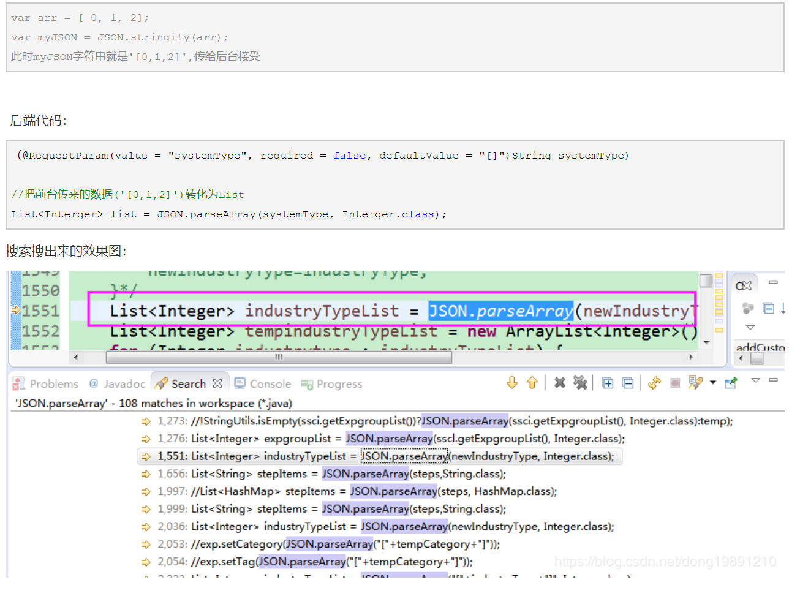Click var myJSON code line
Viewport: 800px width, 615px height.
[119, 37]
